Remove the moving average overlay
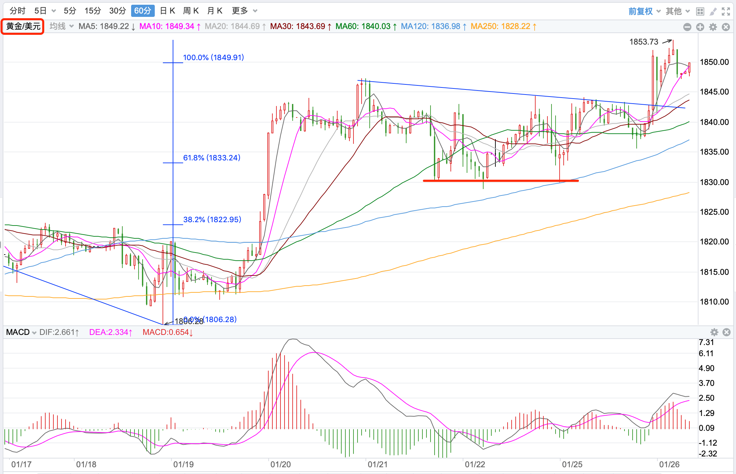 click(726, 27)
